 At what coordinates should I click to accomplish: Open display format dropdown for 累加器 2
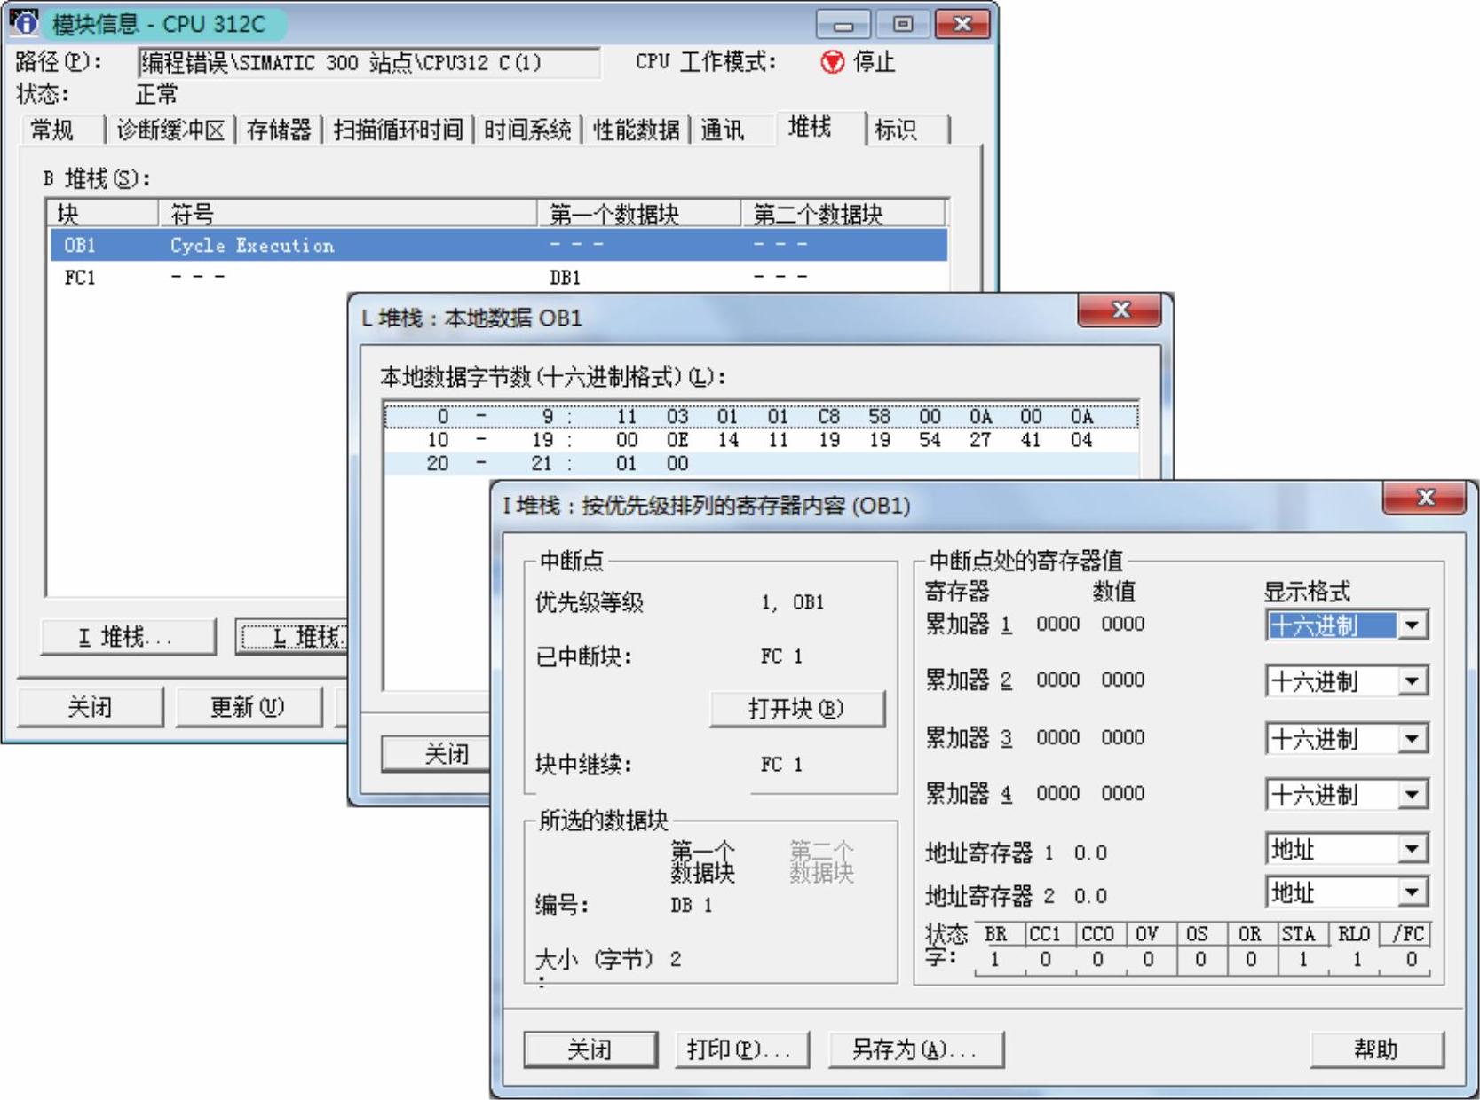[1412, 681]
